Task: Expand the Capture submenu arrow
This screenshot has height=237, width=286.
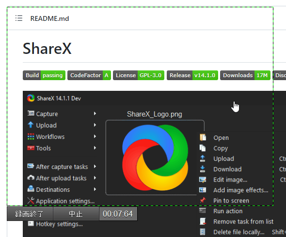Action: pyautogui.click(x=95, y=114)
